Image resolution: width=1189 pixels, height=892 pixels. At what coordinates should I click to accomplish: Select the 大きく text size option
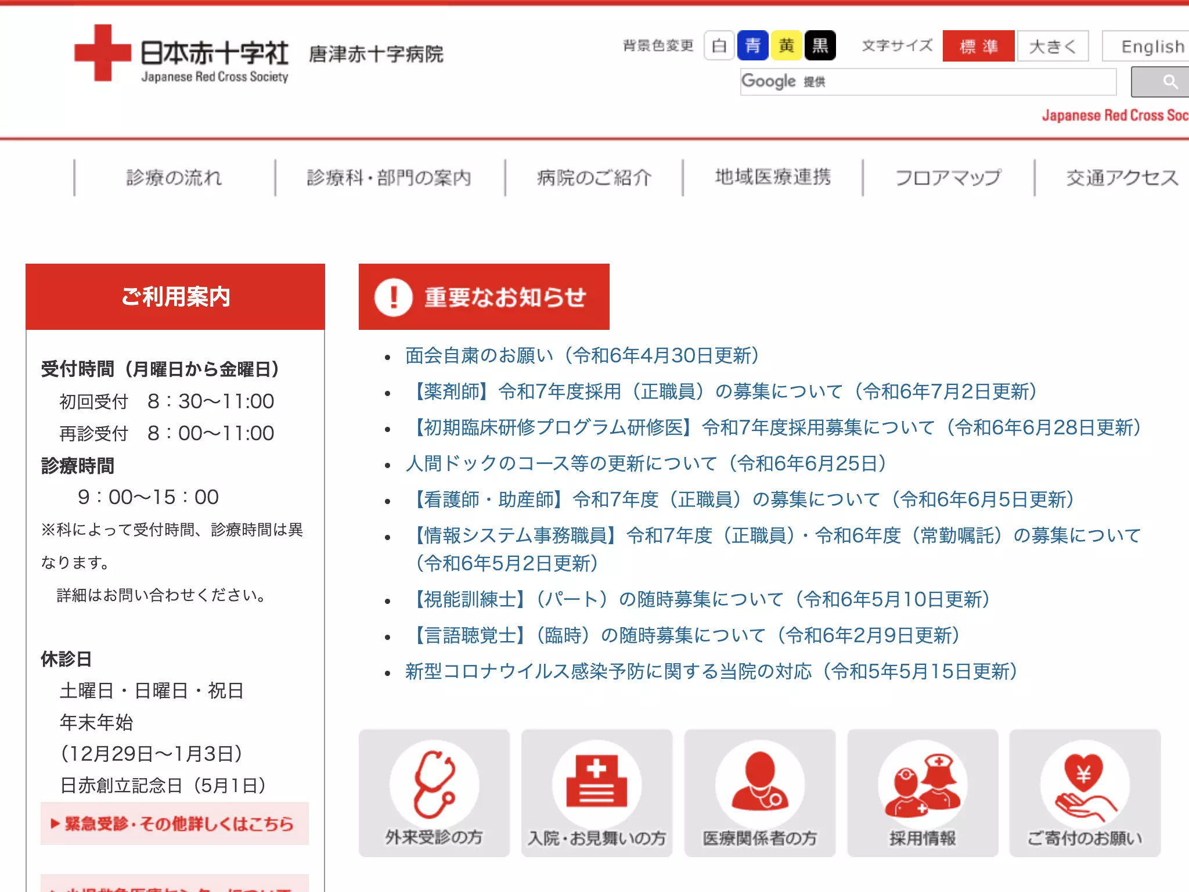pyautogui.click(x=1053, y=46)
